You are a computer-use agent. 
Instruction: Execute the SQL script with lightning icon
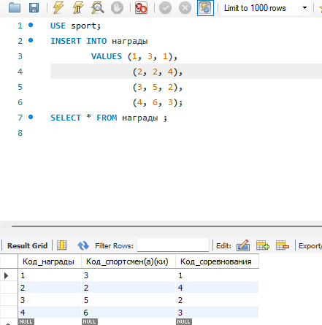point(58,8)
